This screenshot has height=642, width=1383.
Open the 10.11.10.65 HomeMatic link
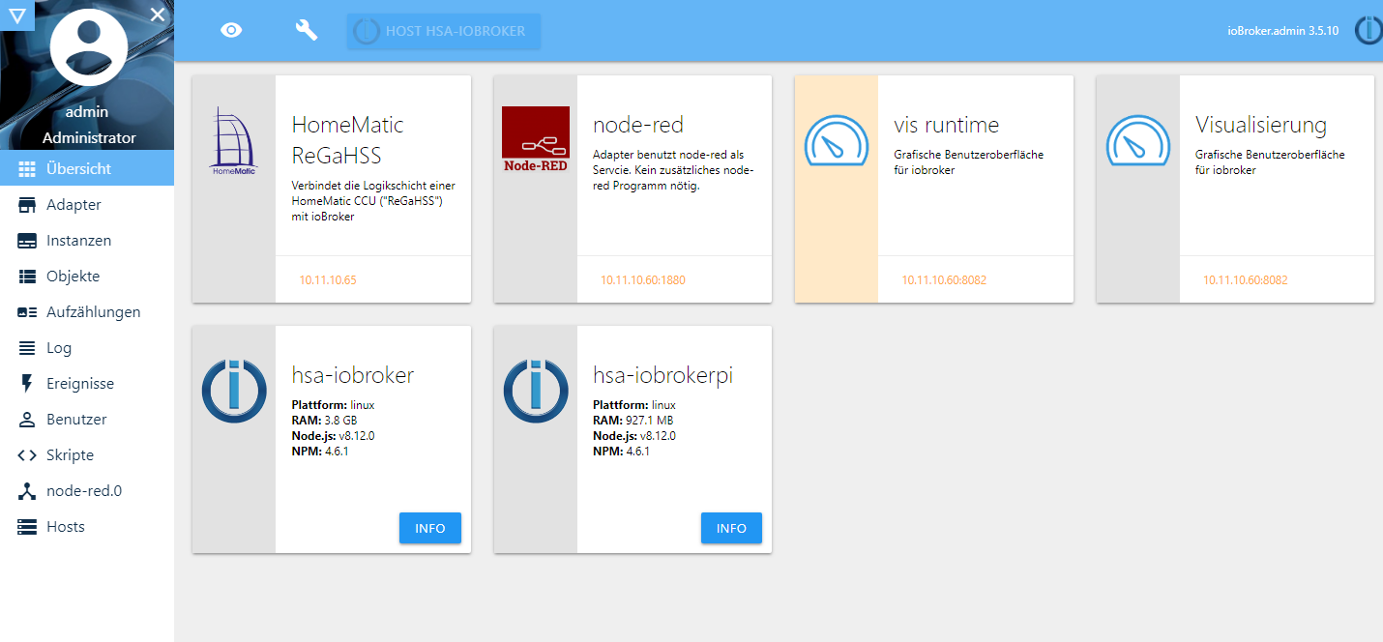tap(328, 280)
